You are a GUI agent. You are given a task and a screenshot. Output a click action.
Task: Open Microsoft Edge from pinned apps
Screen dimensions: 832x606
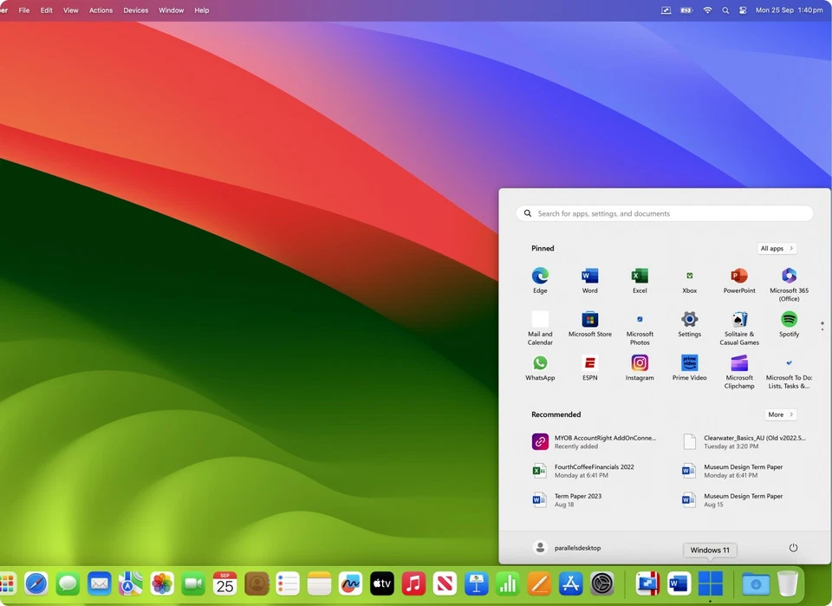(x=540, y=276)
